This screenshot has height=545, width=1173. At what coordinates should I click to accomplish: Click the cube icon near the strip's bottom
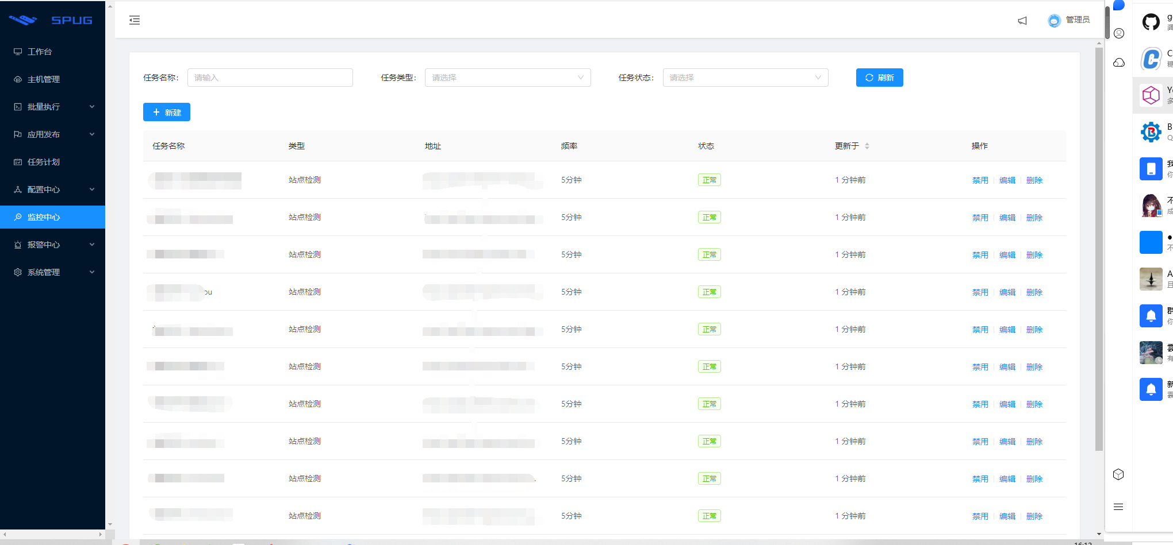tap(1118, 474)
